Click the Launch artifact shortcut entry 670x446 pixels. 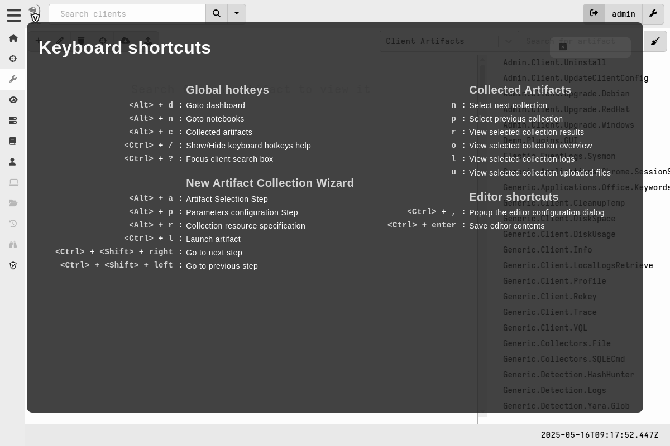(213, 239)
